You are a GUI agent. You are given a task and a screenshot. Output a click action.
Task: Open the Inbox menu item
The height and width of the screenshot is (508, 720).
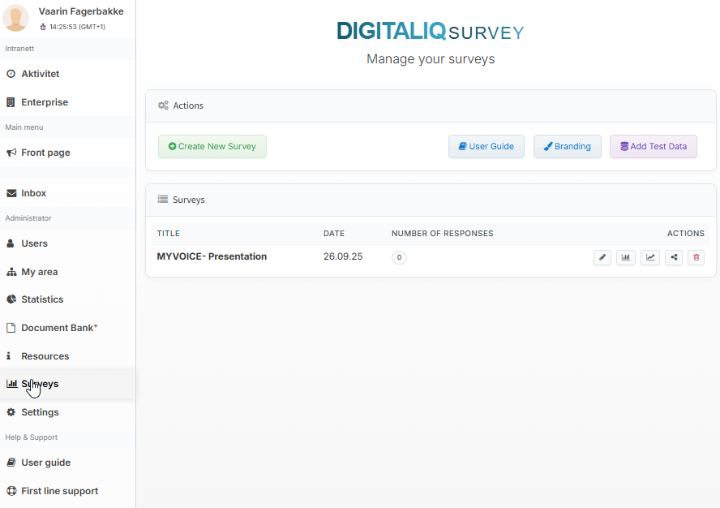pyautogui.click(x=34, y=193)
